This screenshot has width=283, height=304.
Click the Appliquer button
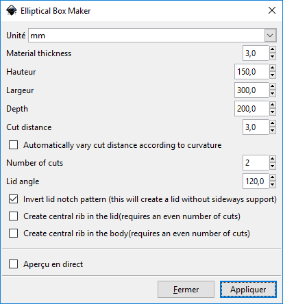pos(248,290)
